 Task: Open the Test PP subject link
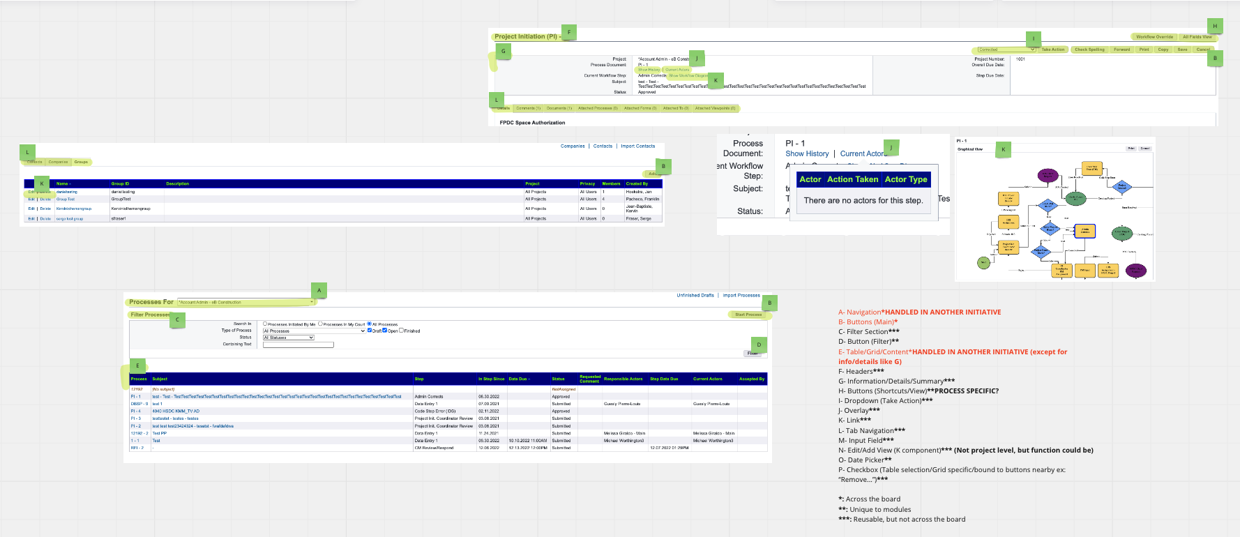(160, 433)
